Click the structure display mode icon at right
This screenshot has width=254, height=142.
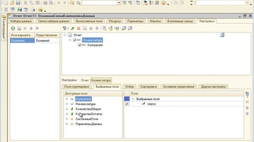click(222, 35)
